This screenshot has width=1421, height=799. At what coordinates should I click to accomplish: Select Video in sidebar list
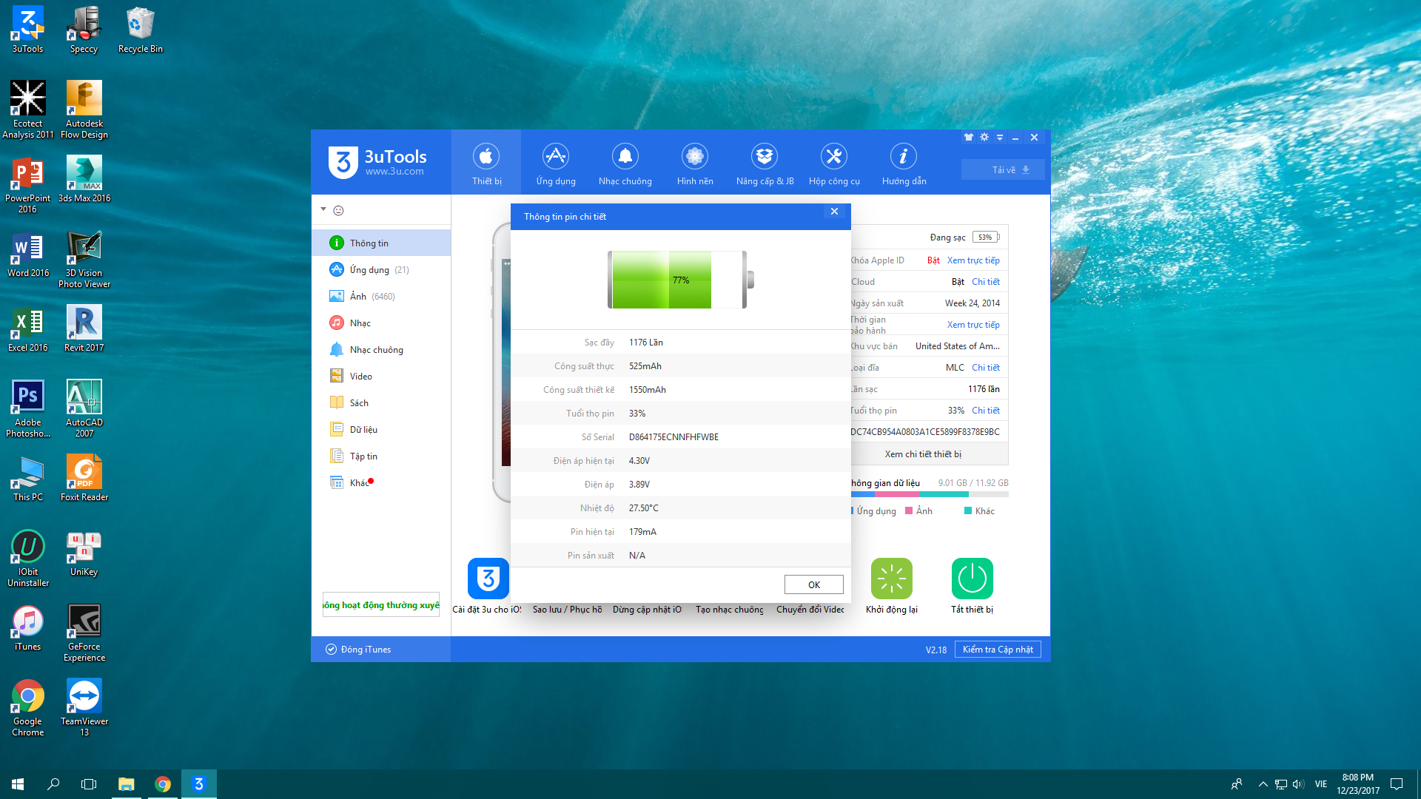pyautogui.click(x=360, y=377)
